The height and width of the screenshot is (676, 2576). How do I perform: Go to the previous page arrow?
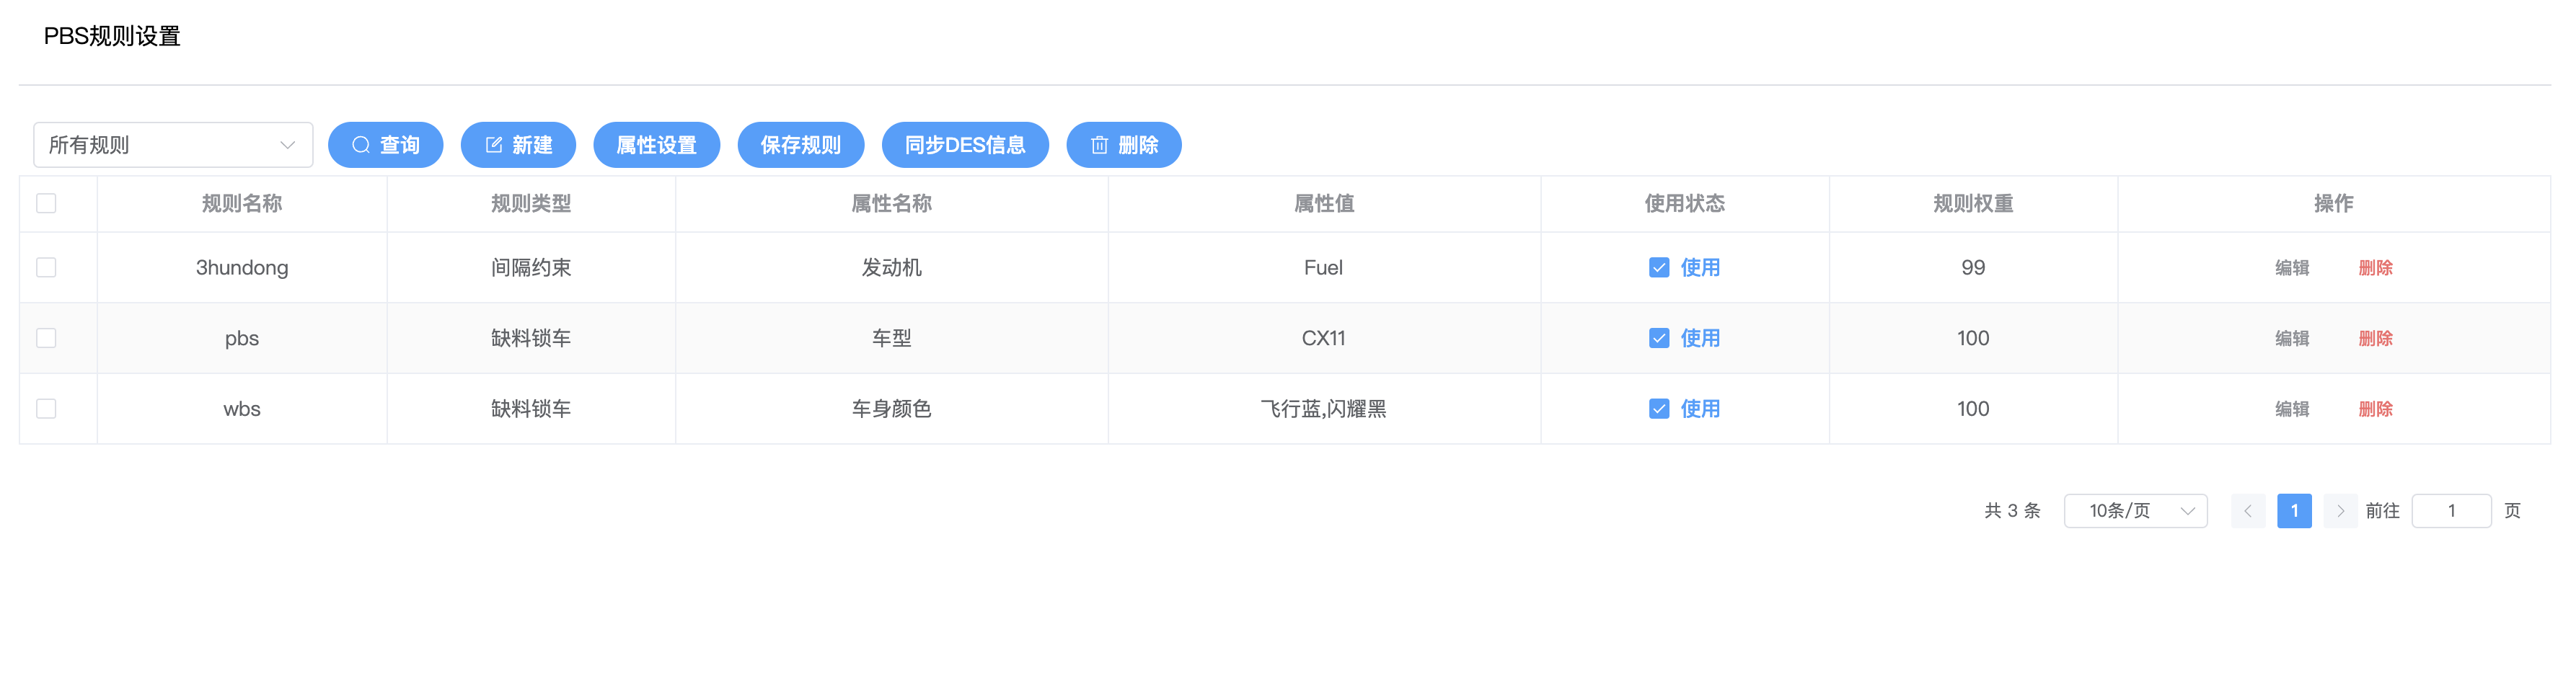[2247, 511]
